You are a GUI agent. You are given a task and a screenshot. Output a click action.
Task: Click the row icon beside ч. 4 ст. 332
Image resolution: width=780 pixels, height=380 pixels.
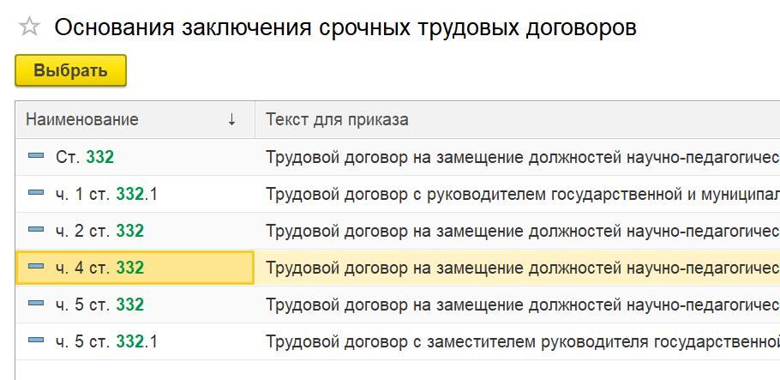(x=36, y=268)
